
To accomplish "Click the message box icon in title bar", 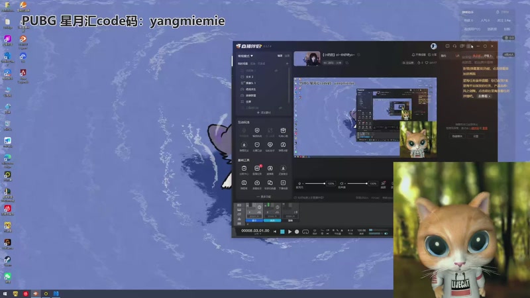I will tap(447, 46).
